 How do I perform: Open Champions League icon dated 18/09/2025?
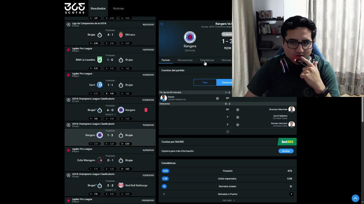(68, 24)
